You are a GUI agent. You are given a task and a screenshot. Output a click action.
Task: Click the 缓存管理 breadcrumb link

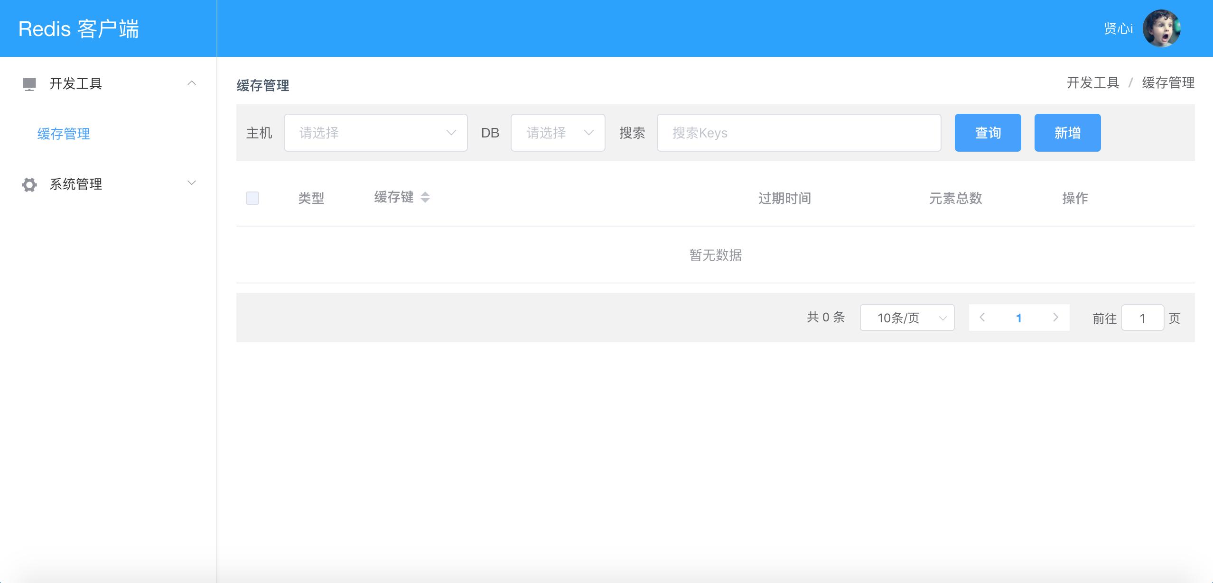click(x=1168, y=83)
